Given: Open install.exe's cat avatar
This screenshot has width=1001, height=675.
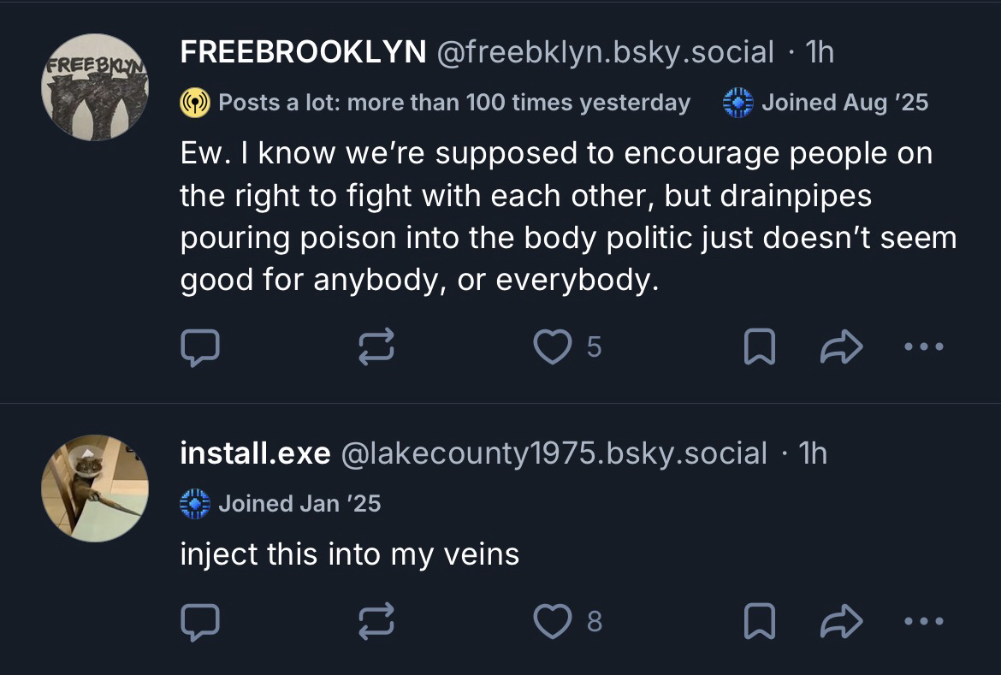Looking at the screenshot, I should point(94,488).
